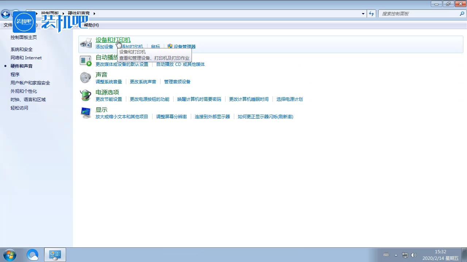
Task: Open the 帮助(H) menu
Action: pos(91,25)
